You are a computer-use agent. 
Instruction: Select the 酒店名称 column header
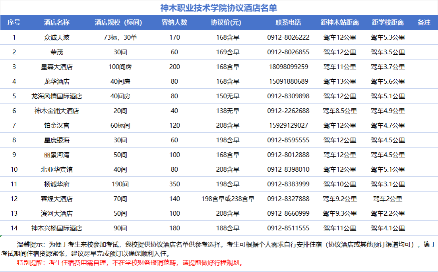click(56, 23)
